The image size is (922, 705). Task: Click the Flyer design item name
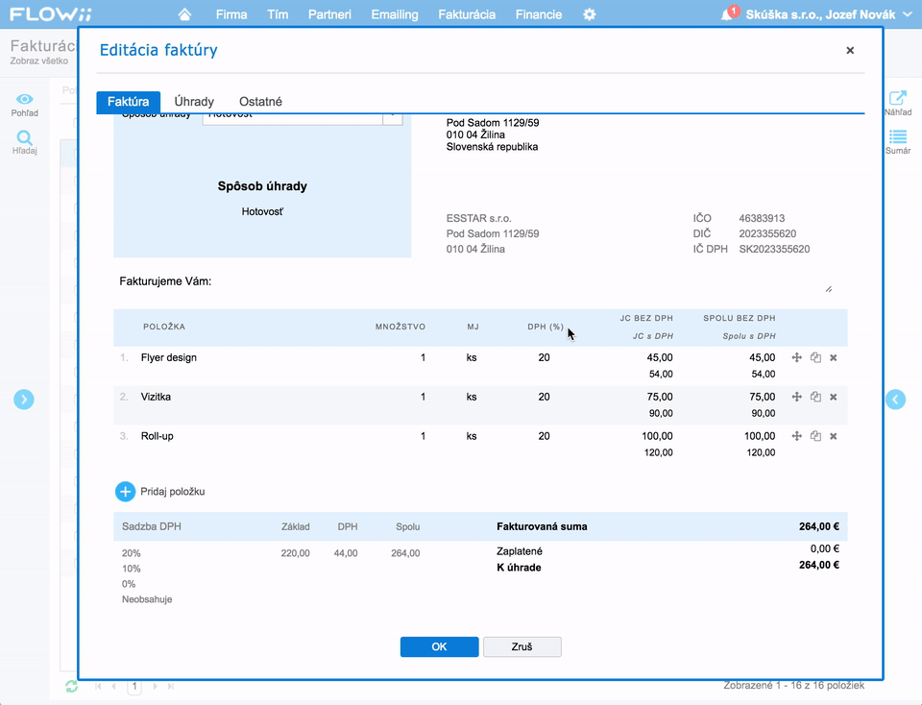pos(169,357)
